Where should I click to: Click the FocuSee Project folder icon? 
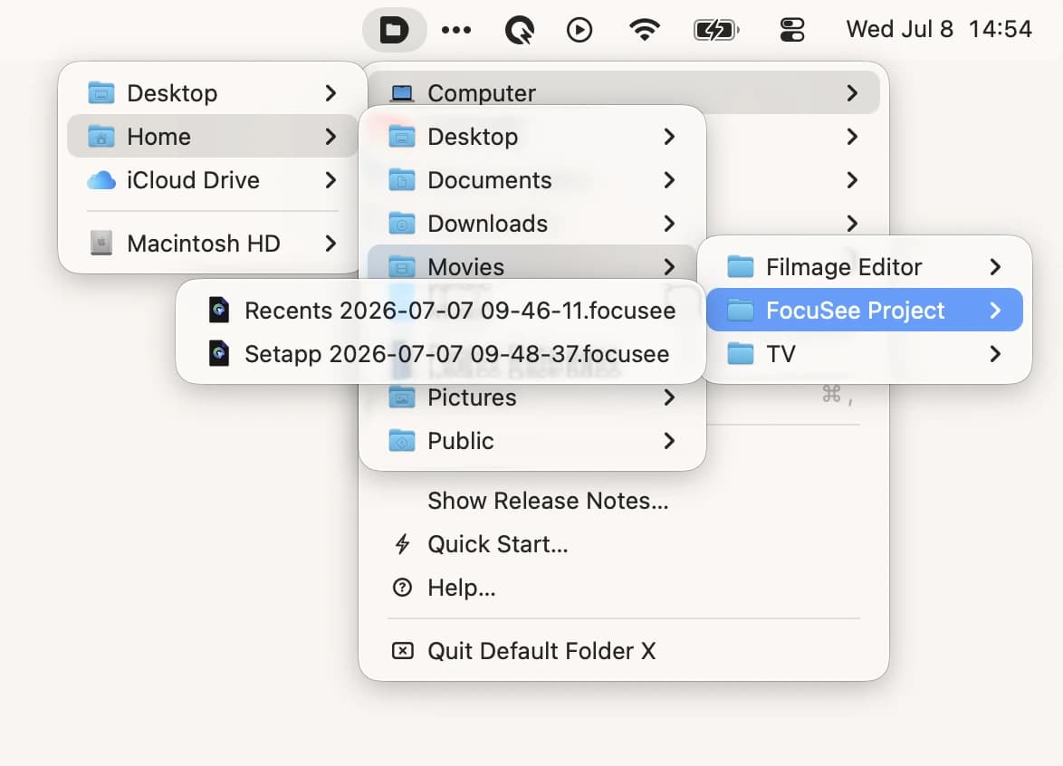(741, 311)
